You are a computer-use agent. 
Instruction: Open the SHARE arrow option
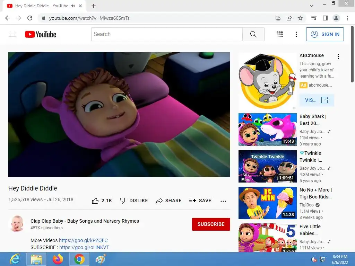[169, 201]
